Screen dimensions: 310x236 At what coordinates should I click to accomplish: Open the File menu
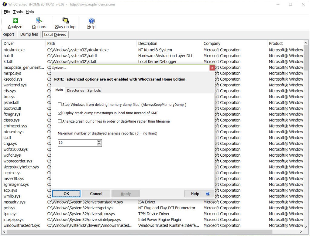coord(7,12)
